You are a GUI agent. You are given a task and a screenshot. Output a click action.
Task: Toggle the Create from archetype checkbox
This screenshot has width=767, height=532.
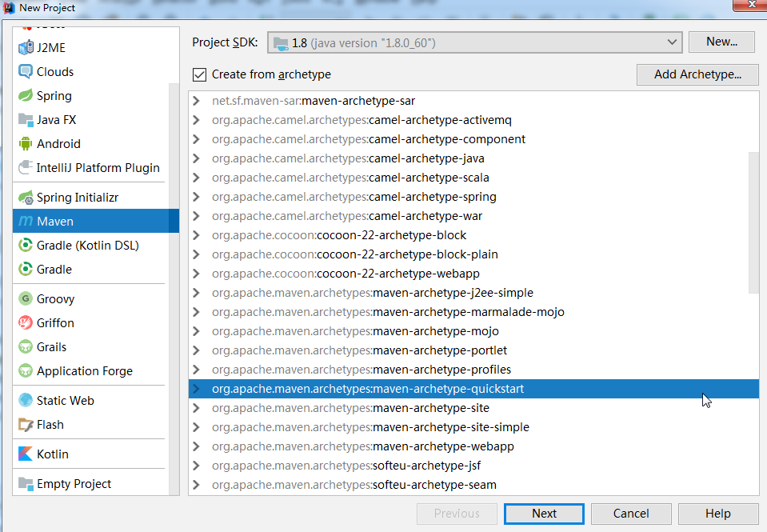pos(199,74)
